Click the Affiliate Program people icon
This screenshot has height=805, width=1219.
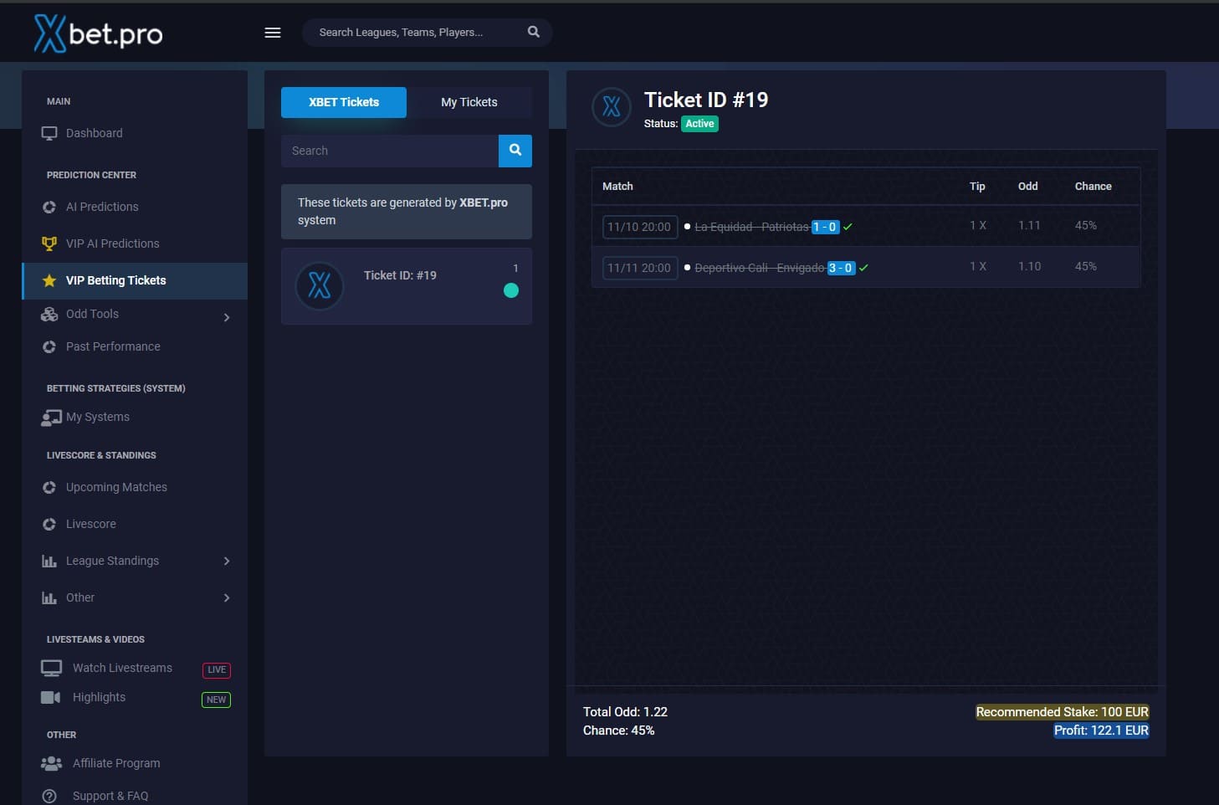click(x=51, y=763)
